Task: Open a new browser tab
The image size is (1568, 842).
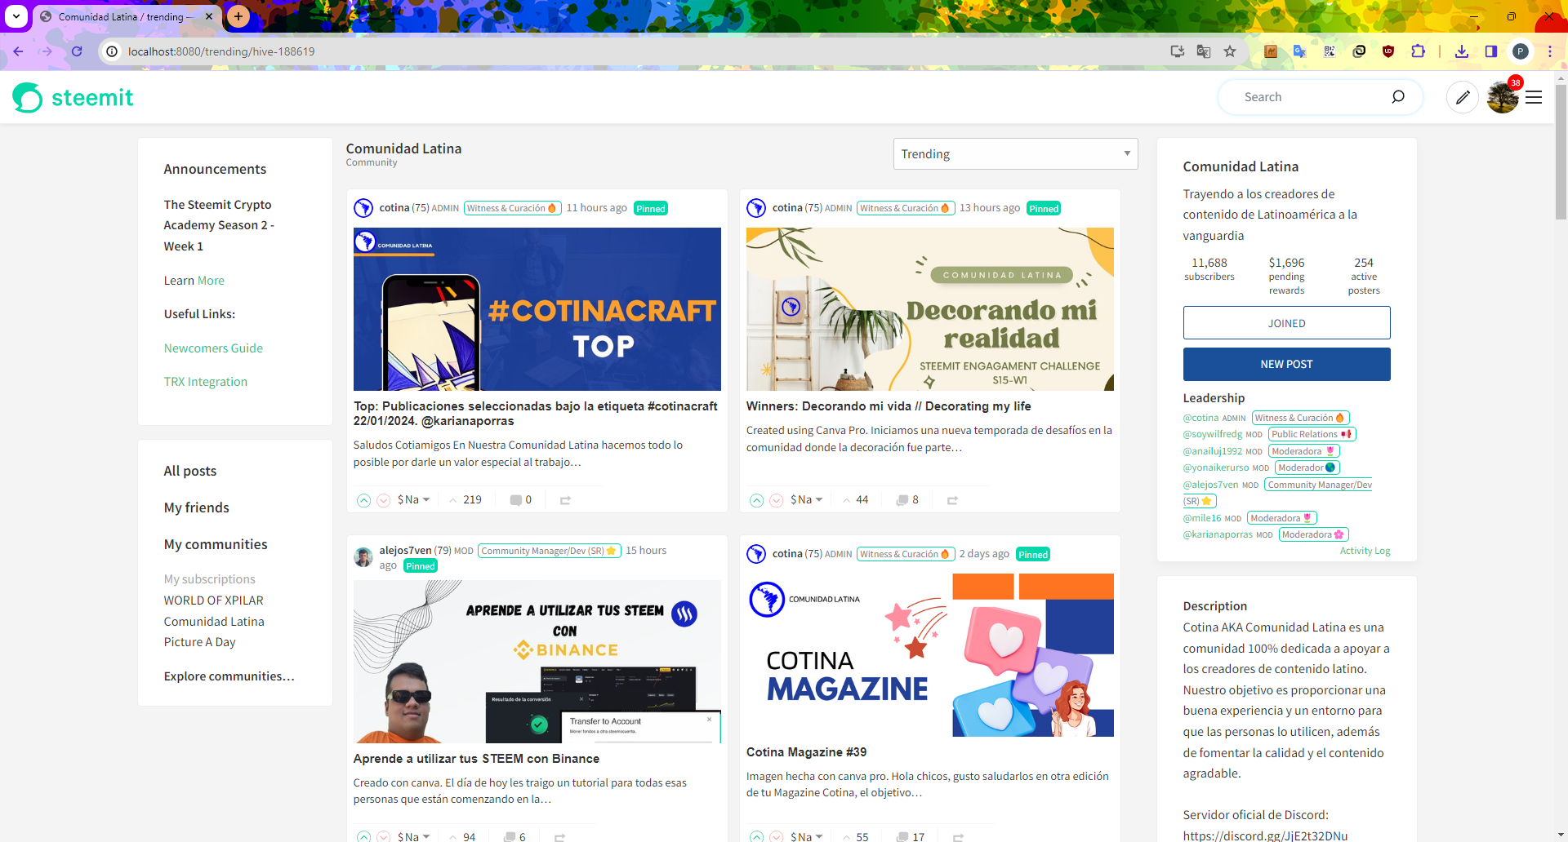Action: 238,16
